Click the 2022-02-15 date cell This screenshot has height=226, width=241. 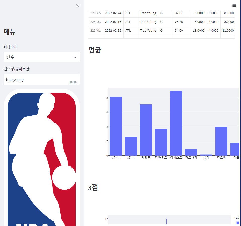tap(113, 30)
